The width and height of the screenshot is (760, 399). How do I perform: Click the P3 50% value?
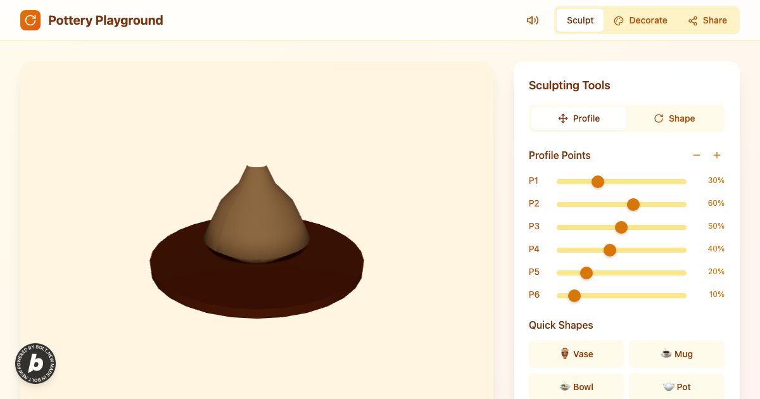pos(716,226)
